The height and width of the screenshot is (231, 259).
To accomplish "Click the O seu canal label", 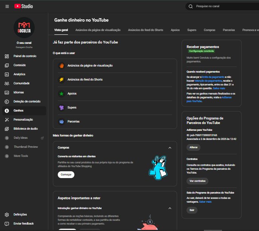I will [x=24, y=43].
